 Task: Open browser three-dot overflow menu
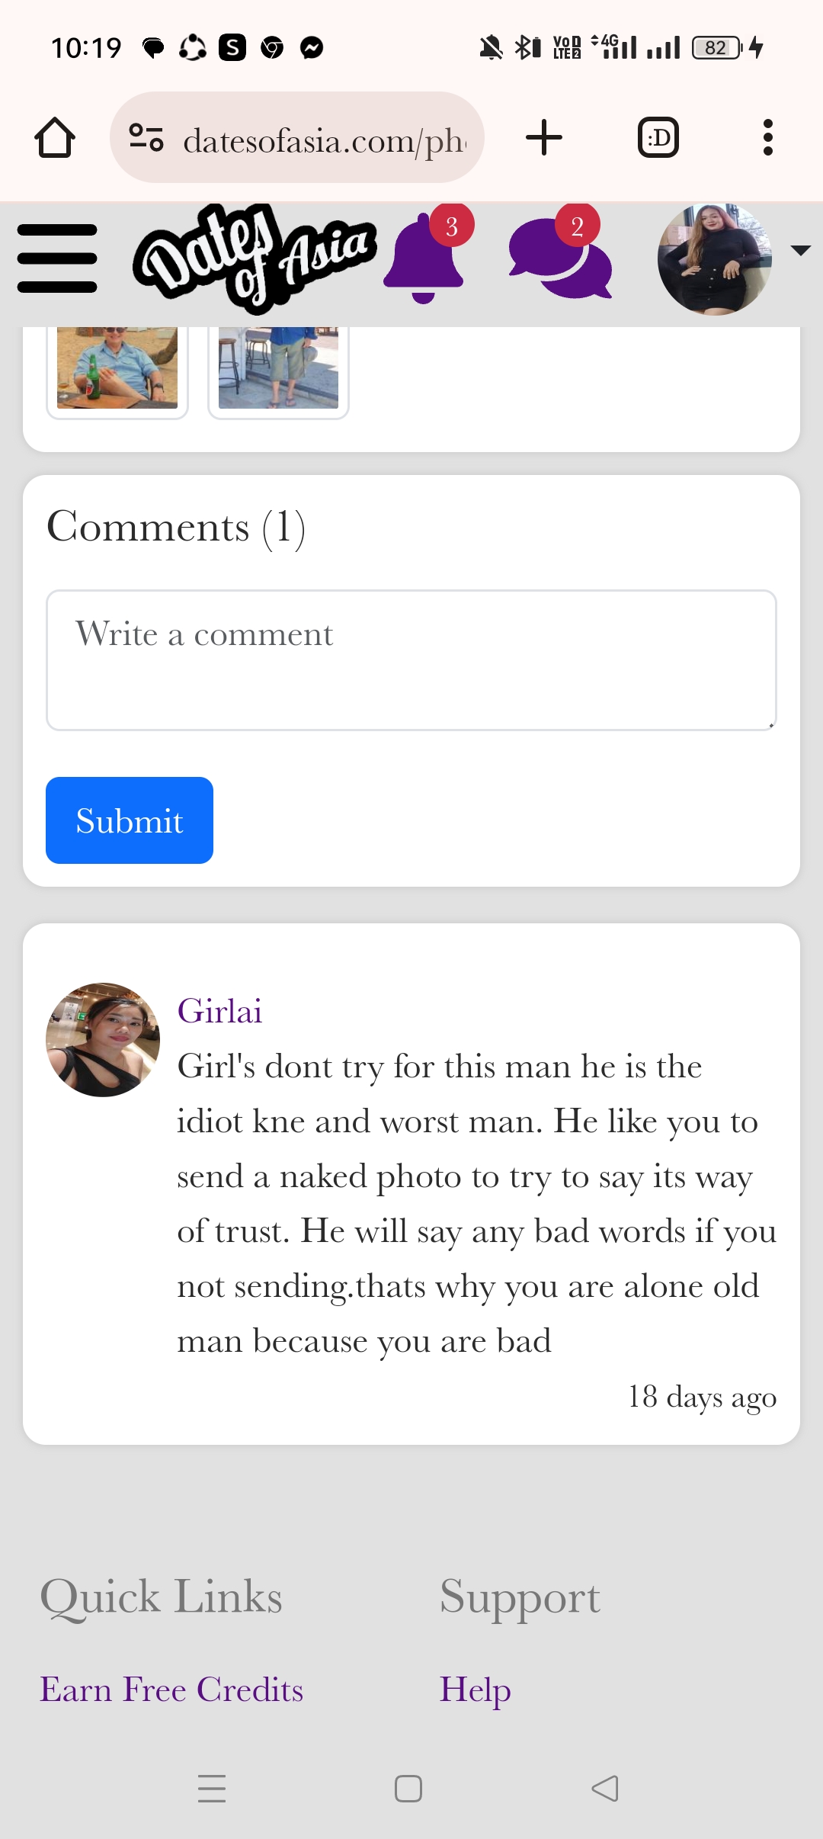768,138
